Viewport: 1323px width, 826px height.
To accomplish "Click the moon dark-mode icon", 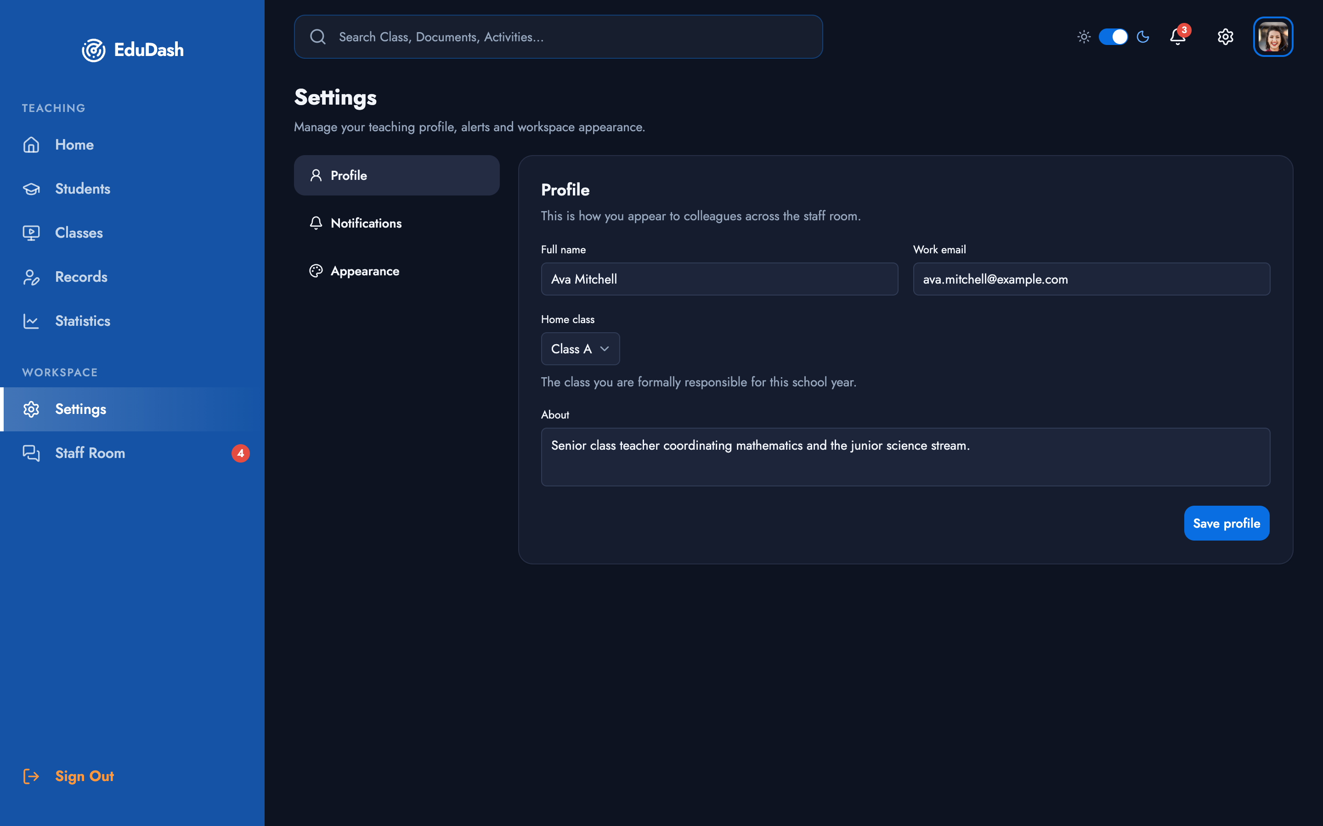I will tap(1143, 37).
